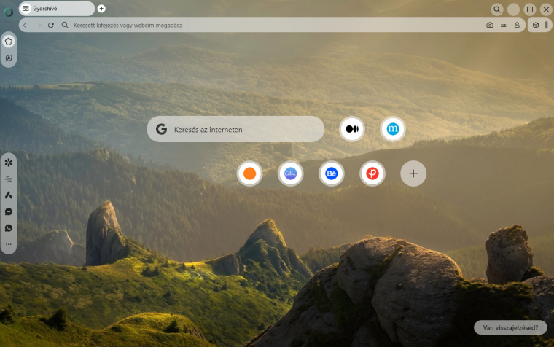554x347 pixels.
Task: Maximize the browser window
Action: (530, 9)
